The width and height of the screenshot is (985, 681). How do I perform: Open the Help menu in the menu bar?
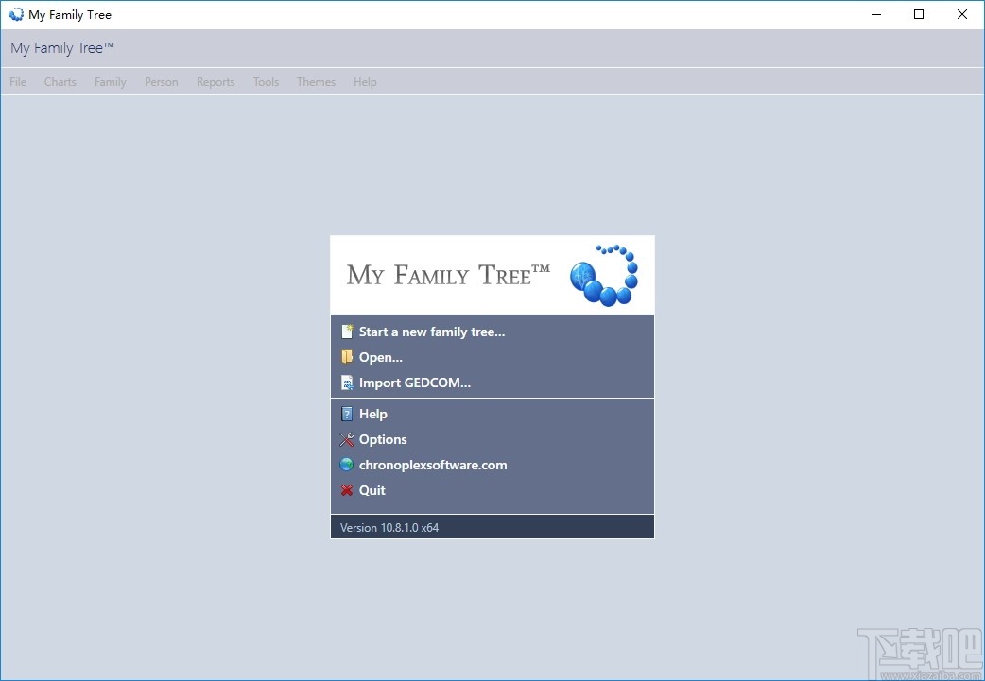click(365, 82)
